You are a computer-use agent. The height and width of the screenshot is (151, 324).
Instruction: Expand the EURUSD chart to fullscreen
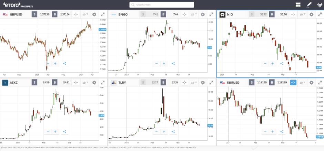(320, 83)
